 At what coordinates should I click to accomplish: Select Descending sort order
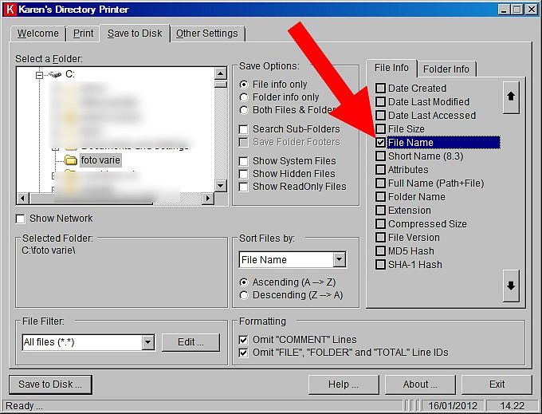[244, 295]
